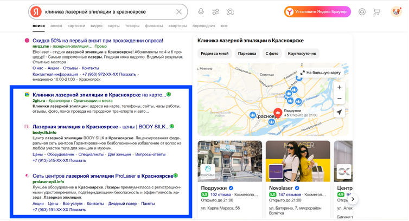Switch to 'алиса' tab
409x221 pixels.
coord(56,26)
